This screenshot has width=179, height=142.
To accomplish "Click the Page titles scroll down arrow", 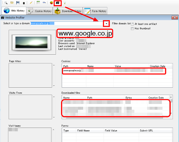I will (54, 86).
